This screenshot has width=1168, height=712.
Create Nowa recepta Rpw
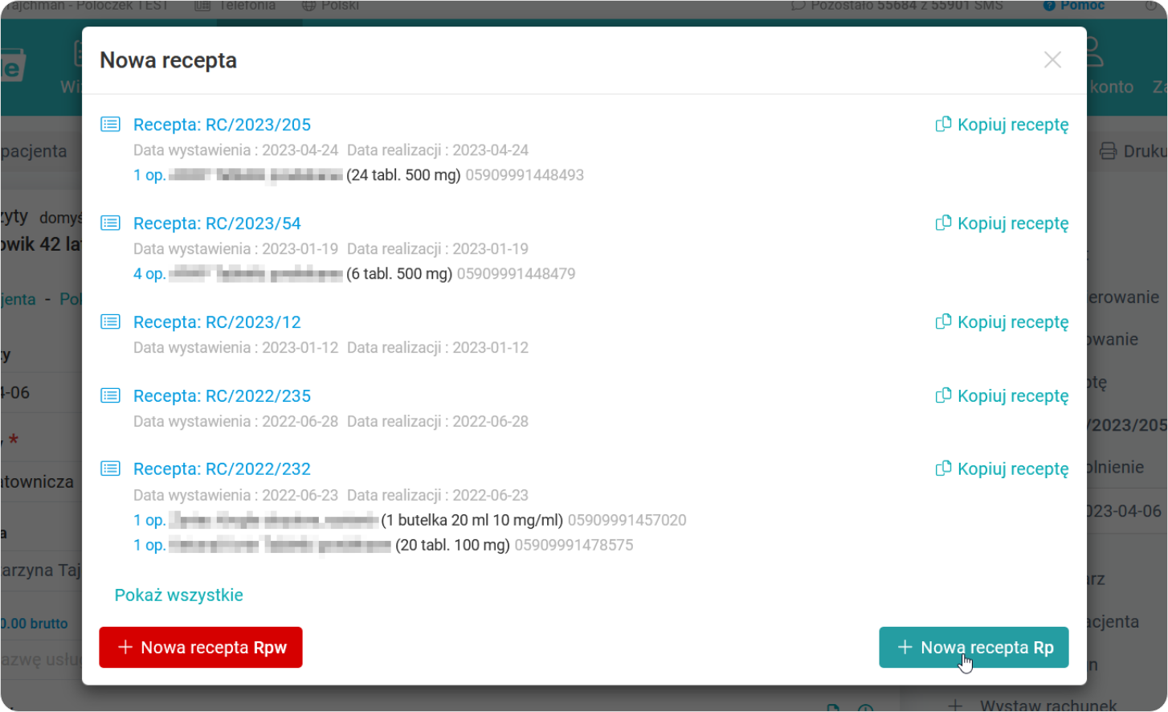tap(201, 647)
